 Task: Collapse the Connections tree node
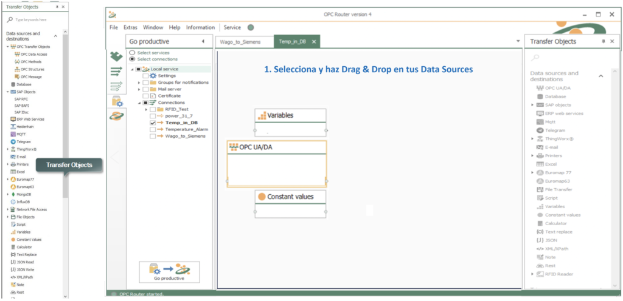[x=139, y=103]
